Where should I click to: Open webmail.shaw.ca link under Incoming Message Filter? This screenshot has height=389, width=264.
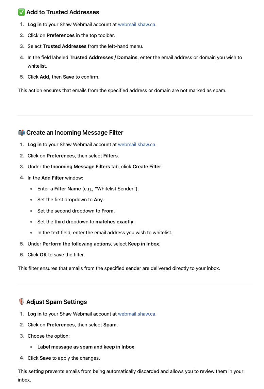tap(136, 145)
